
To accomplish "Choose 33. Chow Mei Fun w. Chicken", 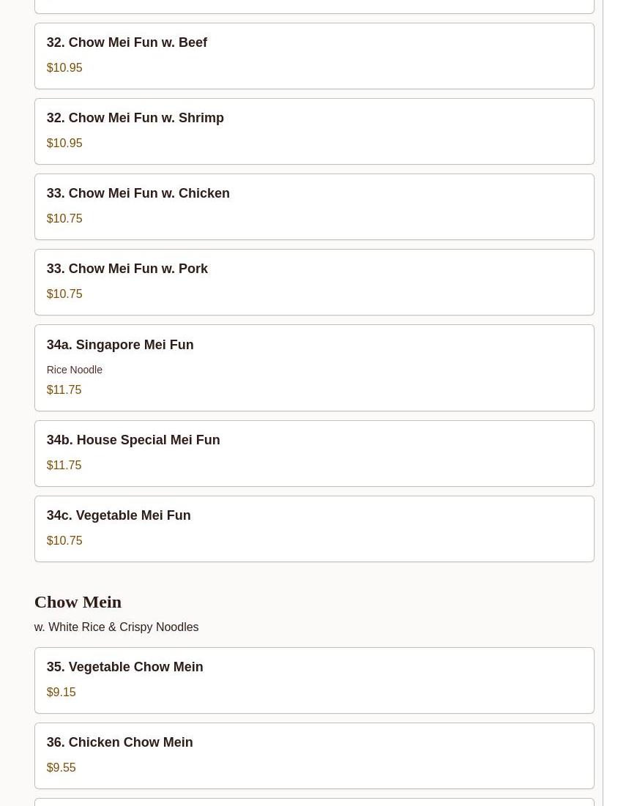I will click(314, 206).
